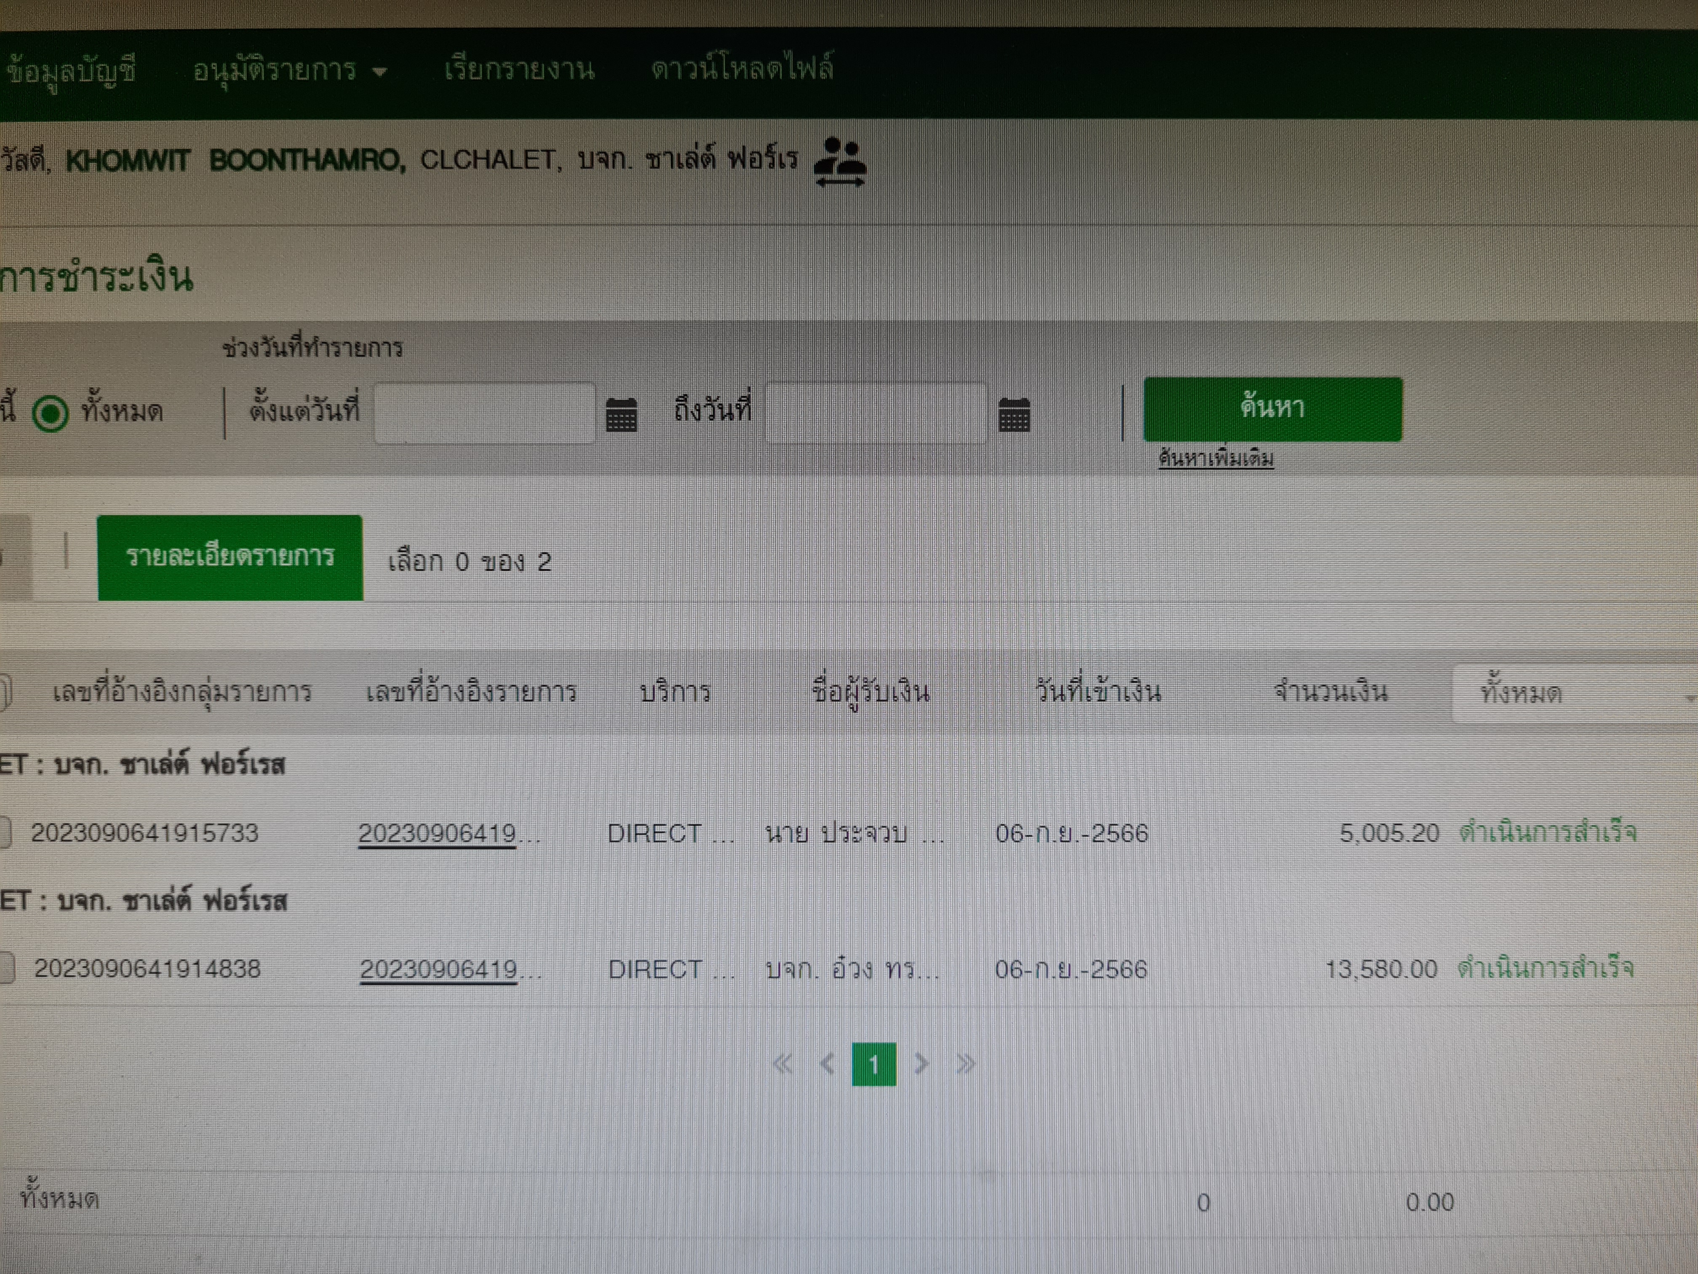Click the ตั้งแต่วันที่ date input field
1698x1274 pixels.
point(484,413)
